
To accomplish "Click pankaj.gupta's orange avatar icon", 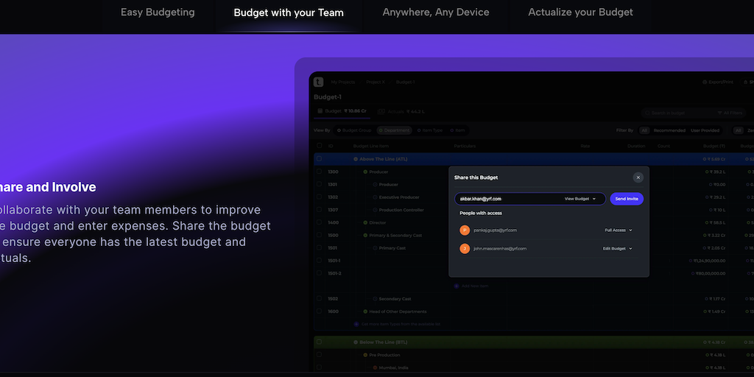I will point(464,230).
